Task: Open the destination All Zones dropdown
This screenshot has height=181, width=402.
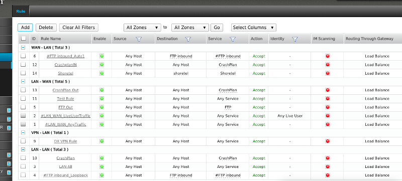Action: click(190, 28)
